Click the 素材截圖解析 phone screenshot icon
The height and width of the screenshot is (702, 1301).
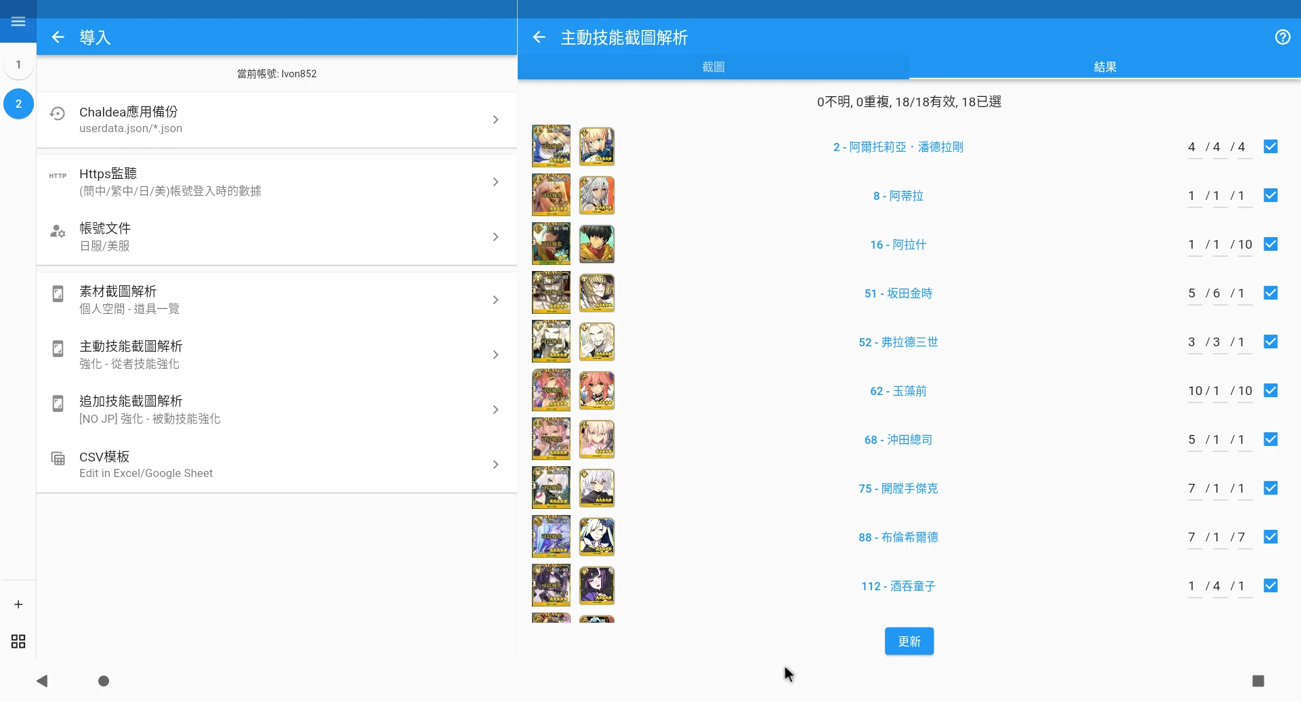[x=58, y=294]
